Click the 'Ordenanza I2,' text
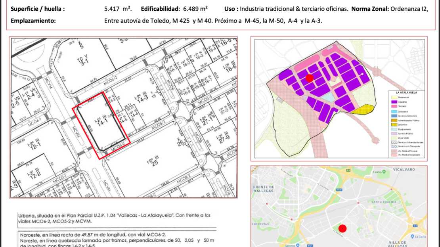The width and height of the screenshot is (440, 247). point(409,9)
